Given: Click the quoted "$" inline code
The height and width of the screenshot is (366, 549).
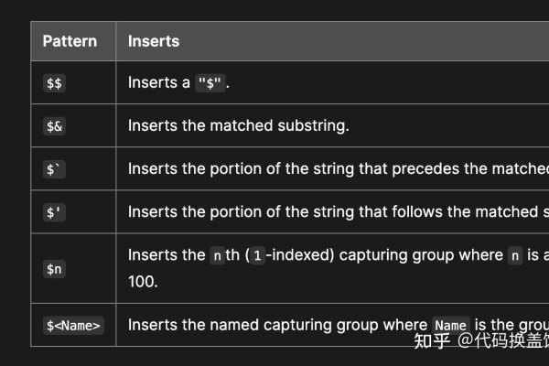Looking at the screenshot, I should pyautogui.click(x=210, y=83).
